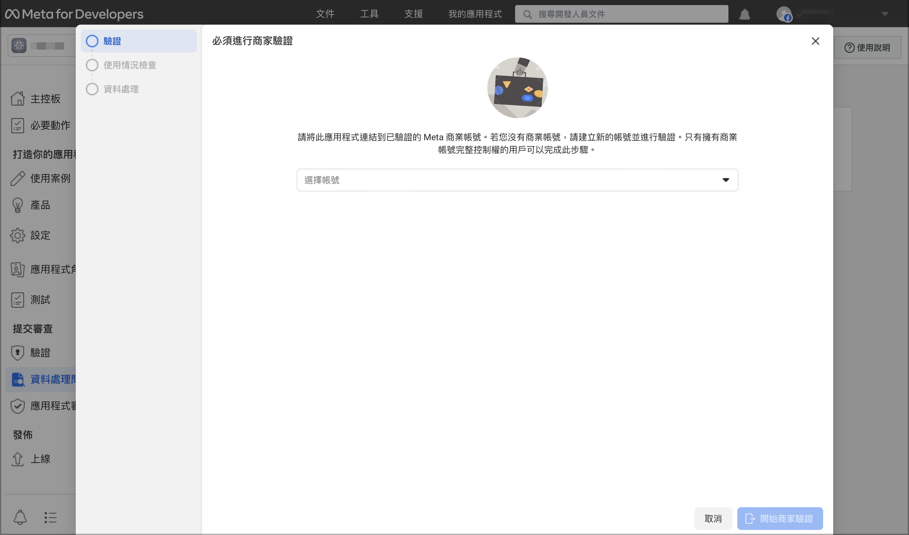909x535 pixels.
Task: Open 產品 lightbulb icon
Action: [17, 205]
